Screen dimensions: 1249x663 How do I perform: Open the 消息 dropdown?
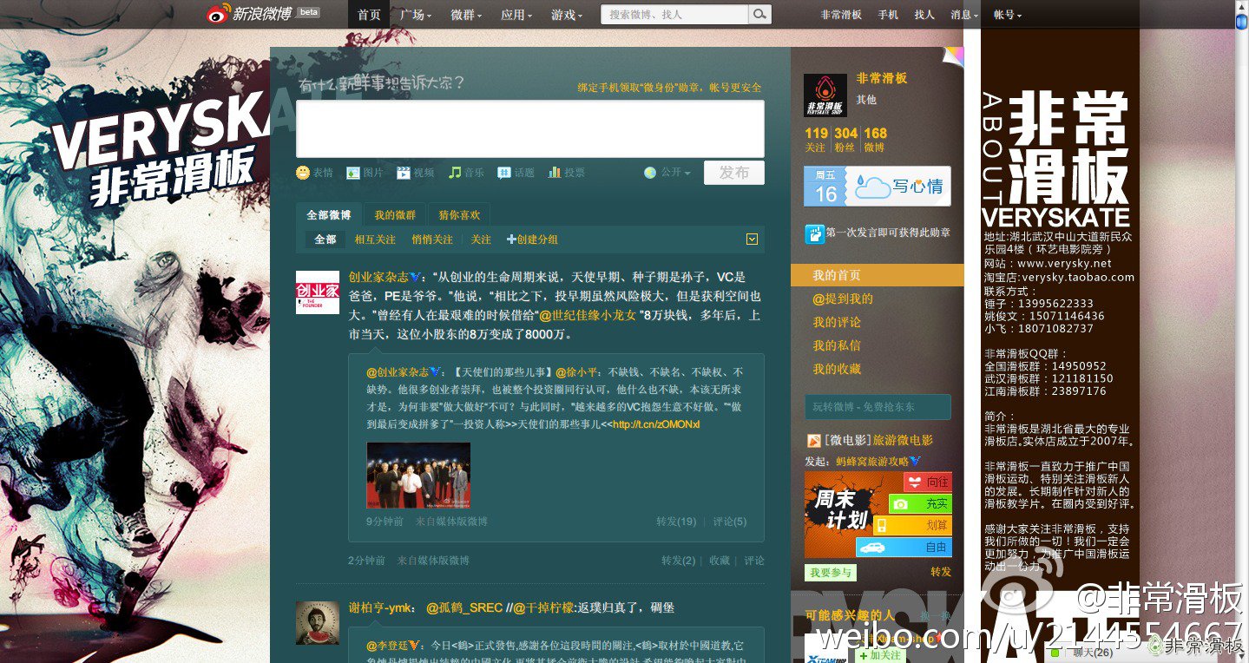(963, 15)
